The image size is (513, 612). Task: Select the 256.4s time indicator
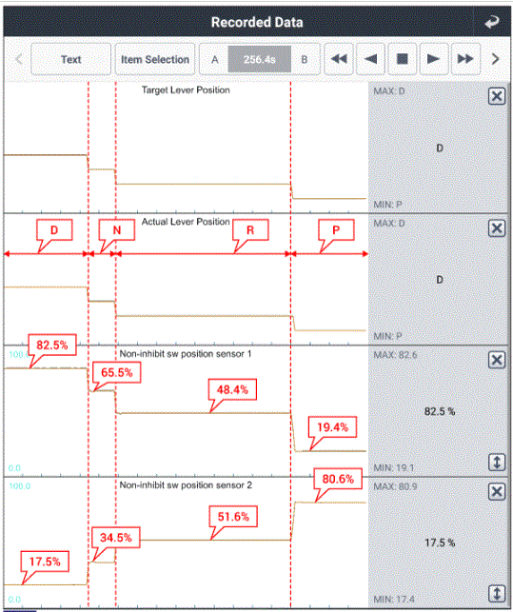coord(260,59)
